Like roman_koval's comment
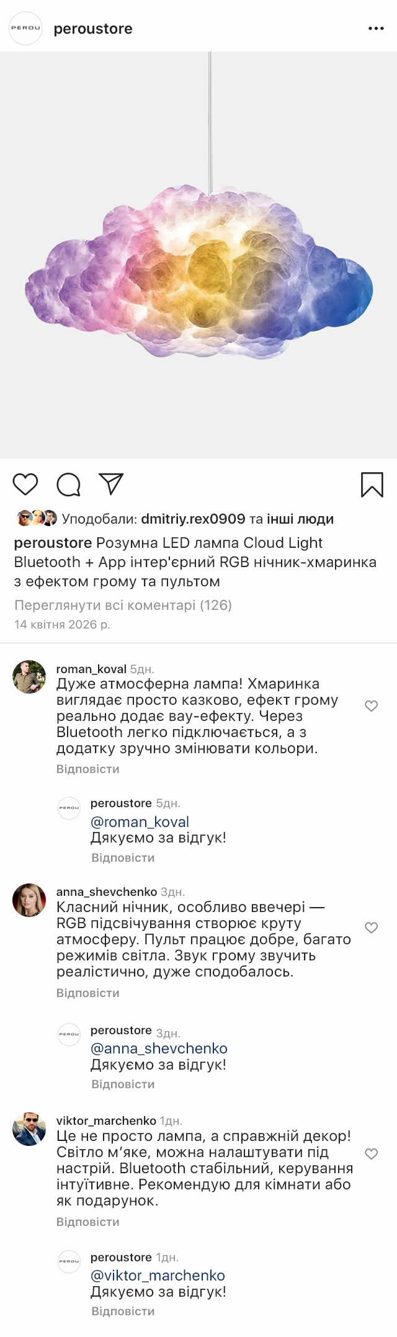This screenshot has width=397, height=1337. [x=371, y=706]
